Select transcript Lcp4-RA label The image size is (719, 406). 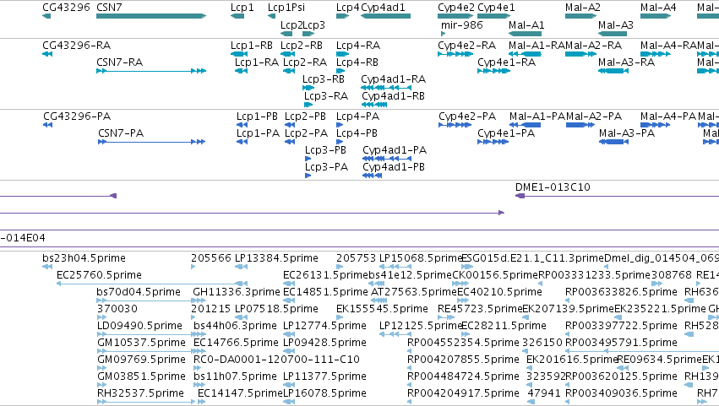[358, 46]
